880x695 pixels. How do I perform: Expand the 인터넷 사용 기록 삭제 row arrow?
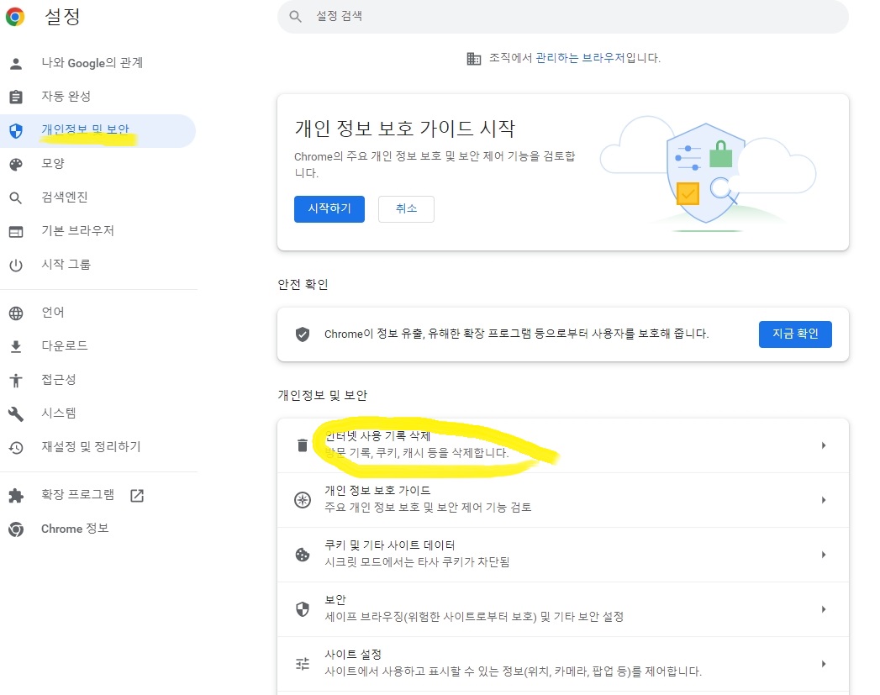(824, 445)
